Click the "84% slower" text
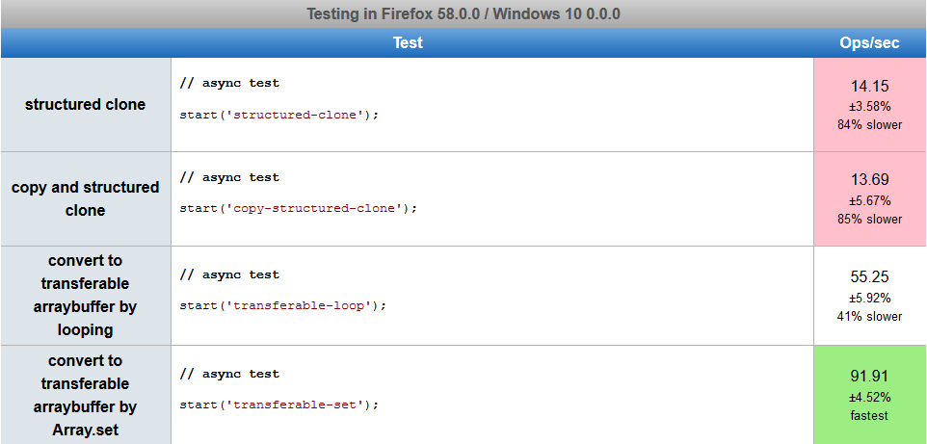 coord(869,124)
